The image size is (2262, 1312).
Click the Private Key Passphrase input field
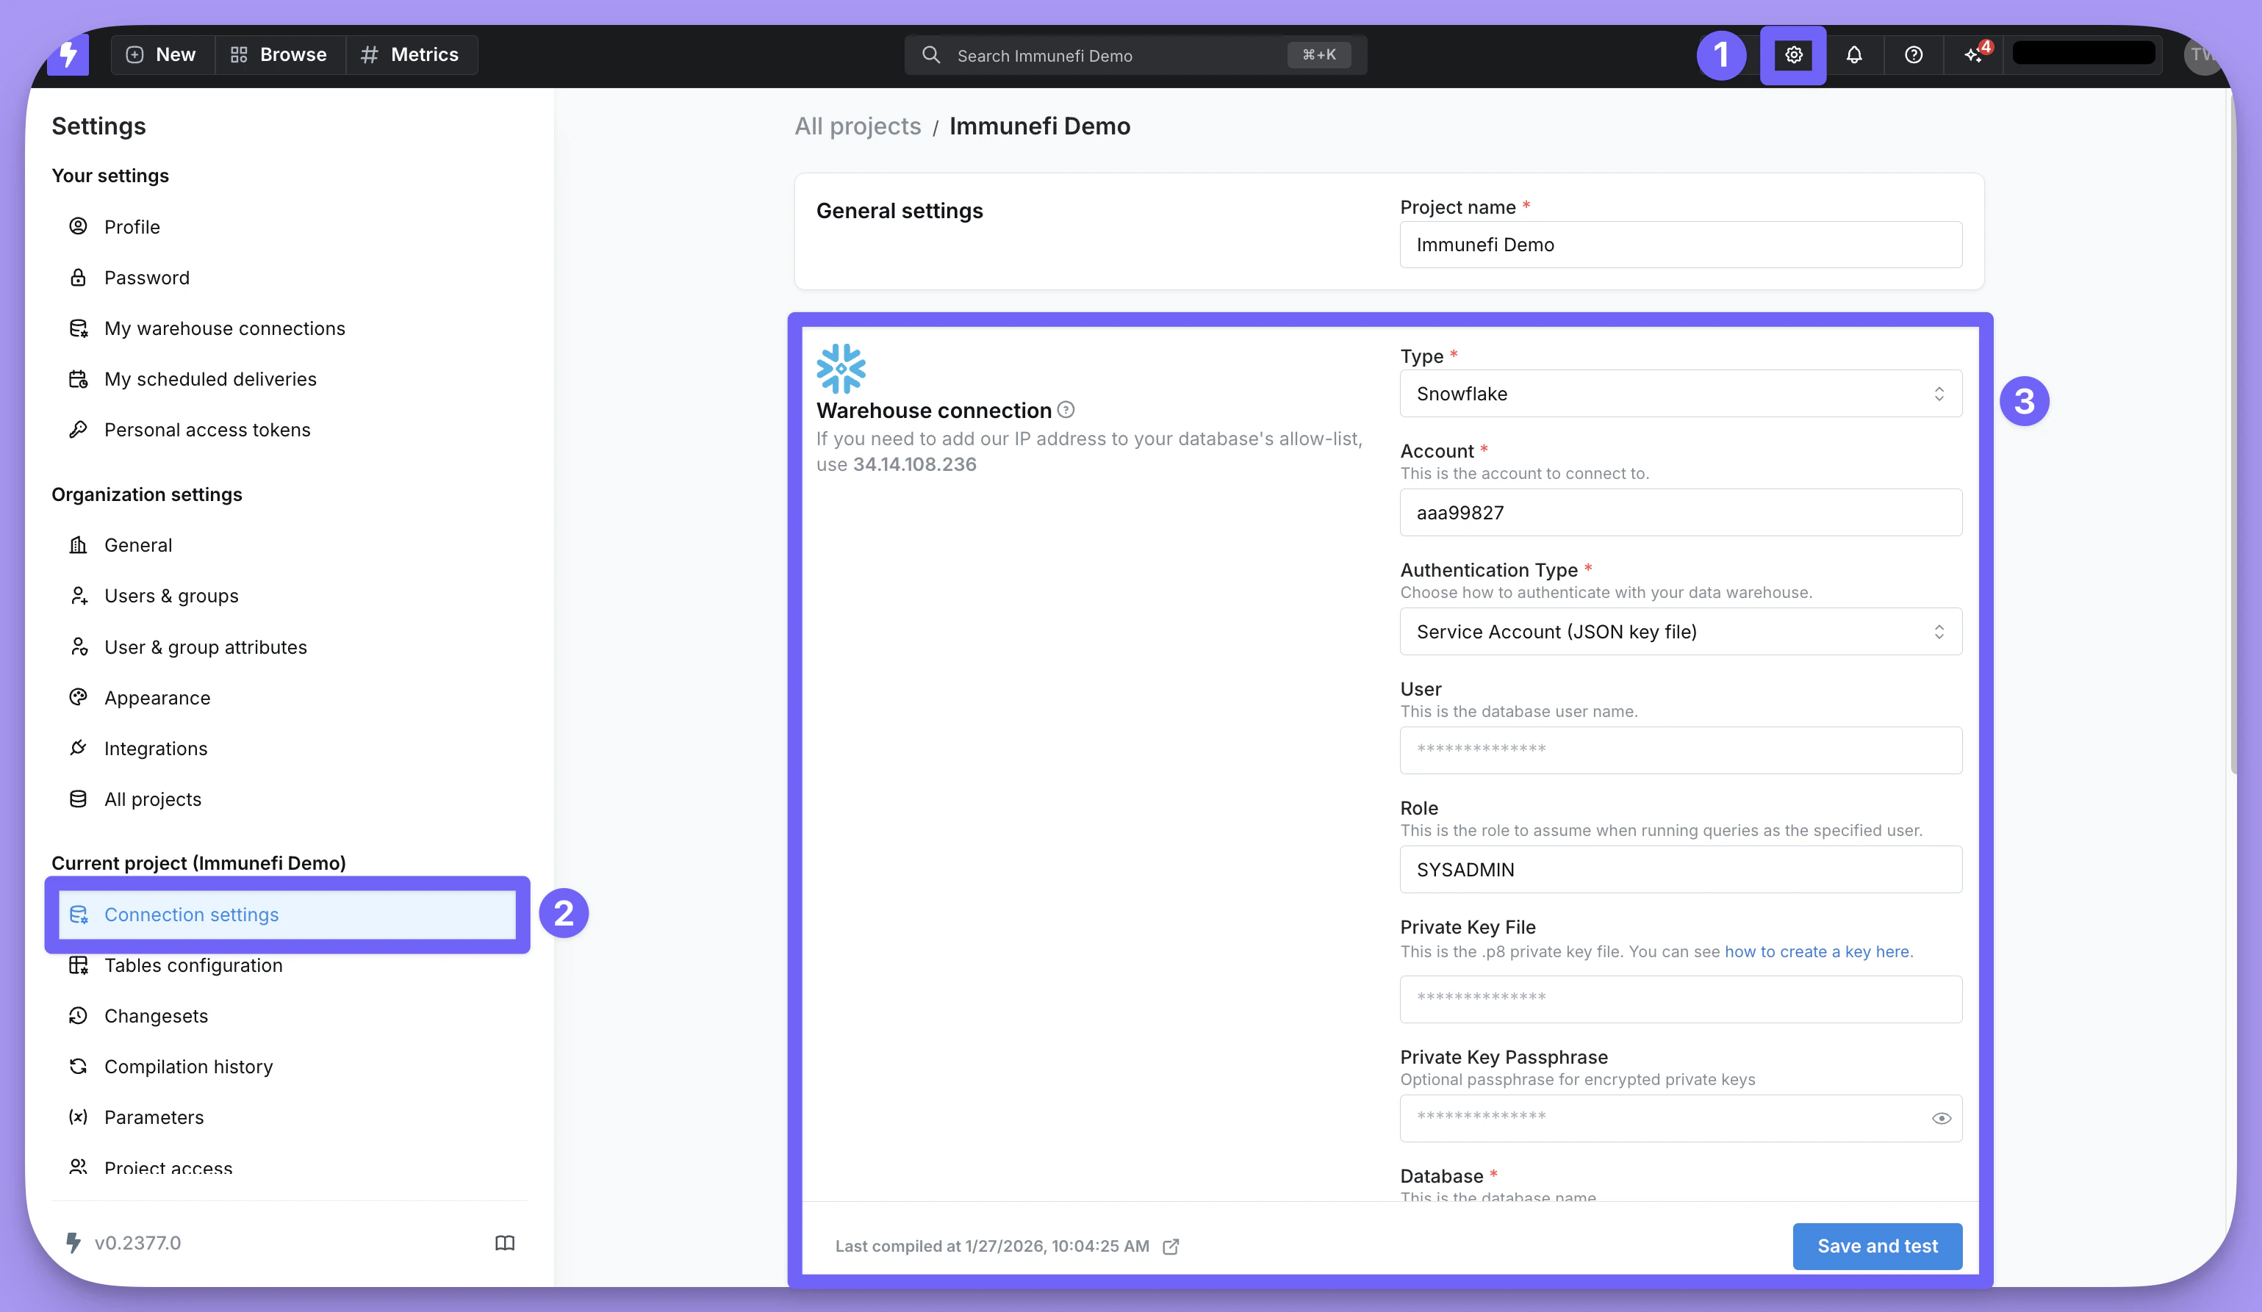(x=1681, y=1118)
